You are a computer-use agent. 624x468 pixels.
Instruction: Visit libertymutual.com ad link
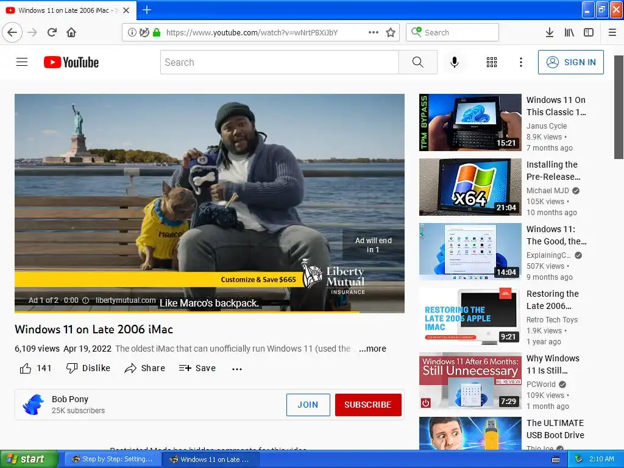pos(126,300)
